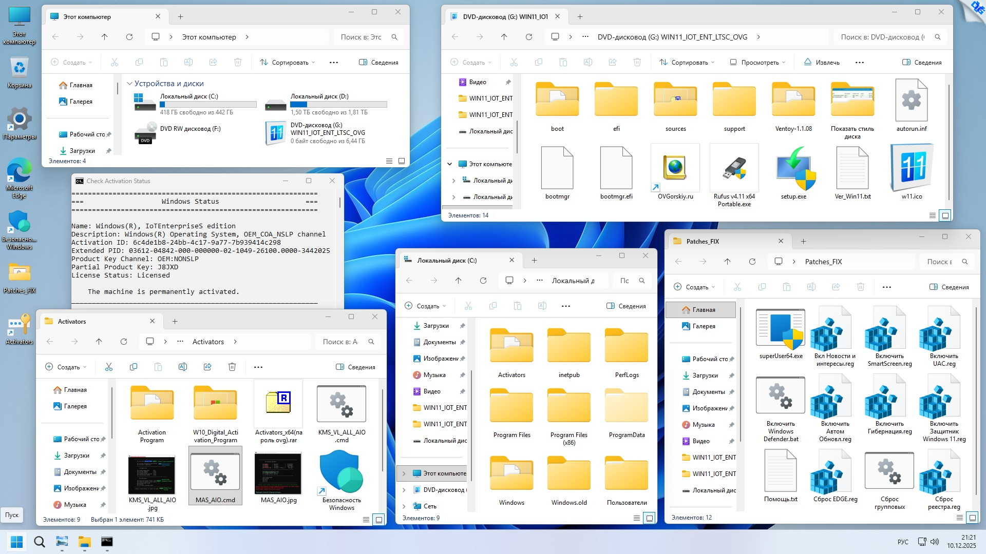The image size is (986, 554).
Task: Click the Delete icon in the Activators toolbar
Action: pos(232,367)
